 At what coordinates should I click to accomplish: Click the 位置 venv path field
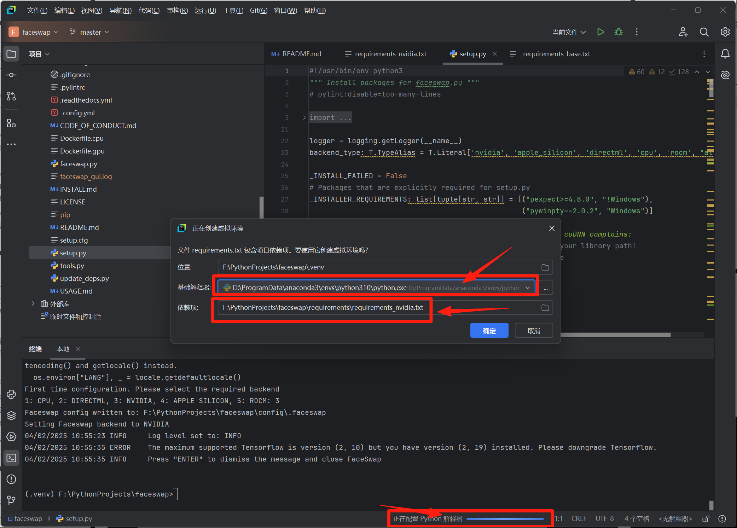pos(378,267)
